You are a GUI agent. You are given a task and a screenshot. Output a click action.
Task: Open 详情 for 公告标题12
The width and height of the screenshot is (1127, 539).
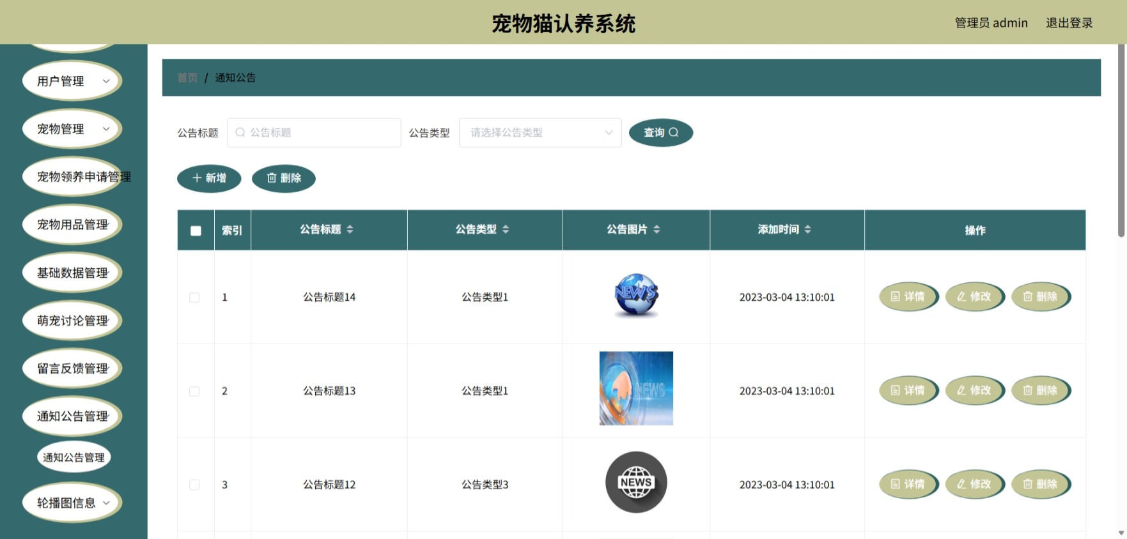click(x=908, y=484)
